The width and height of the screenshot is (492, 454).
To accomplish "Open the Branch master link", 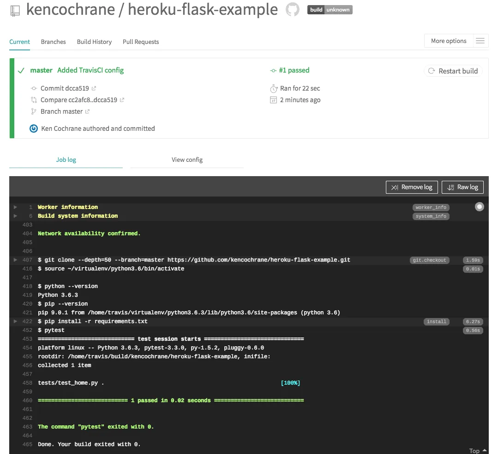I will (61, 111).
